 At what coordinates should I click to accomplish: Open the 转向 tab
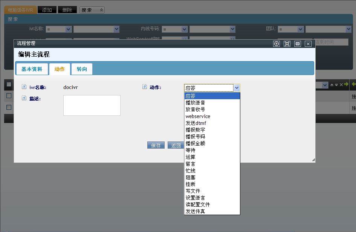(82, 69)
